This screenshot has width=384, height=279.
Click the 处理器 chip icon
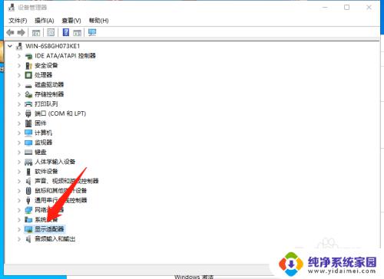[28, 75]
